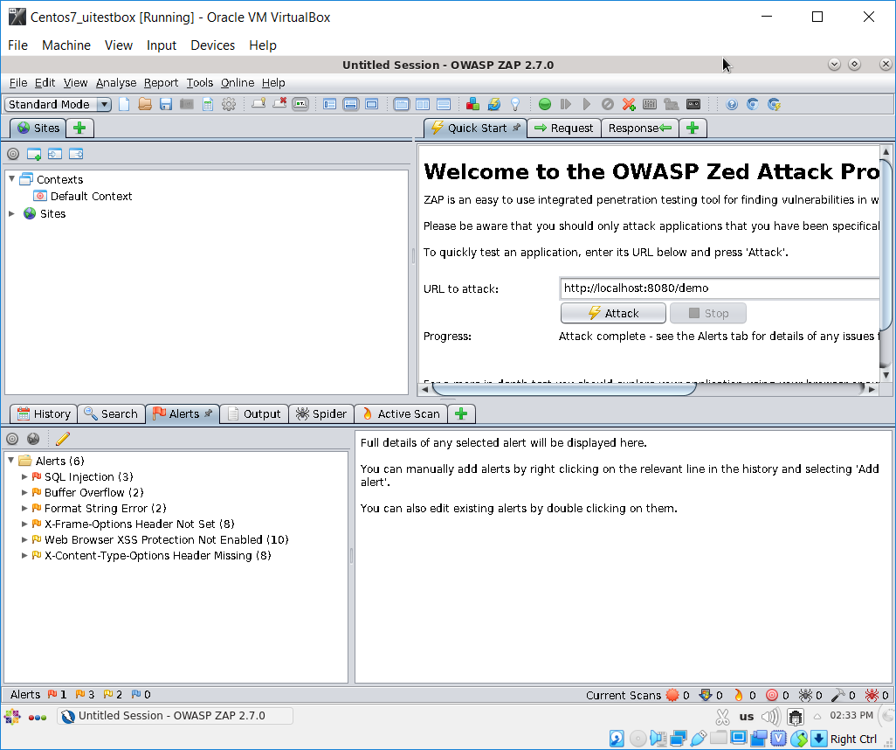Toggle the hide unpinned tabs icon
896x750 pixels.
(x=258, y=104)
